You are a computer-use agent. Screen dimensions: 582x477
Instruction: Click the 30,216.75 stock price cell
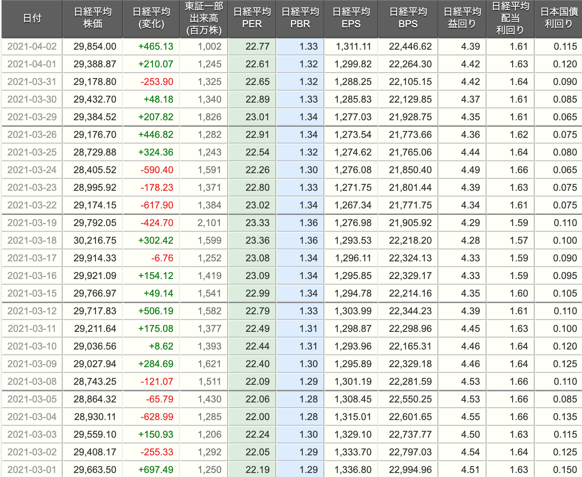pyautogui.click(x=95, y=241)
